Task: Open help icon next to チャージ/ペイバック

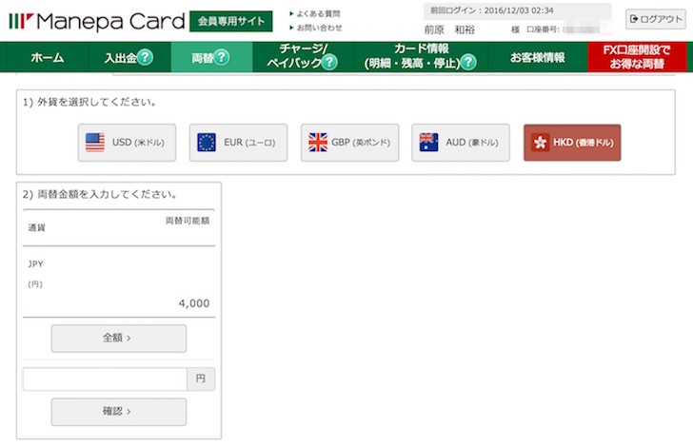Action: tap(329, 62)
